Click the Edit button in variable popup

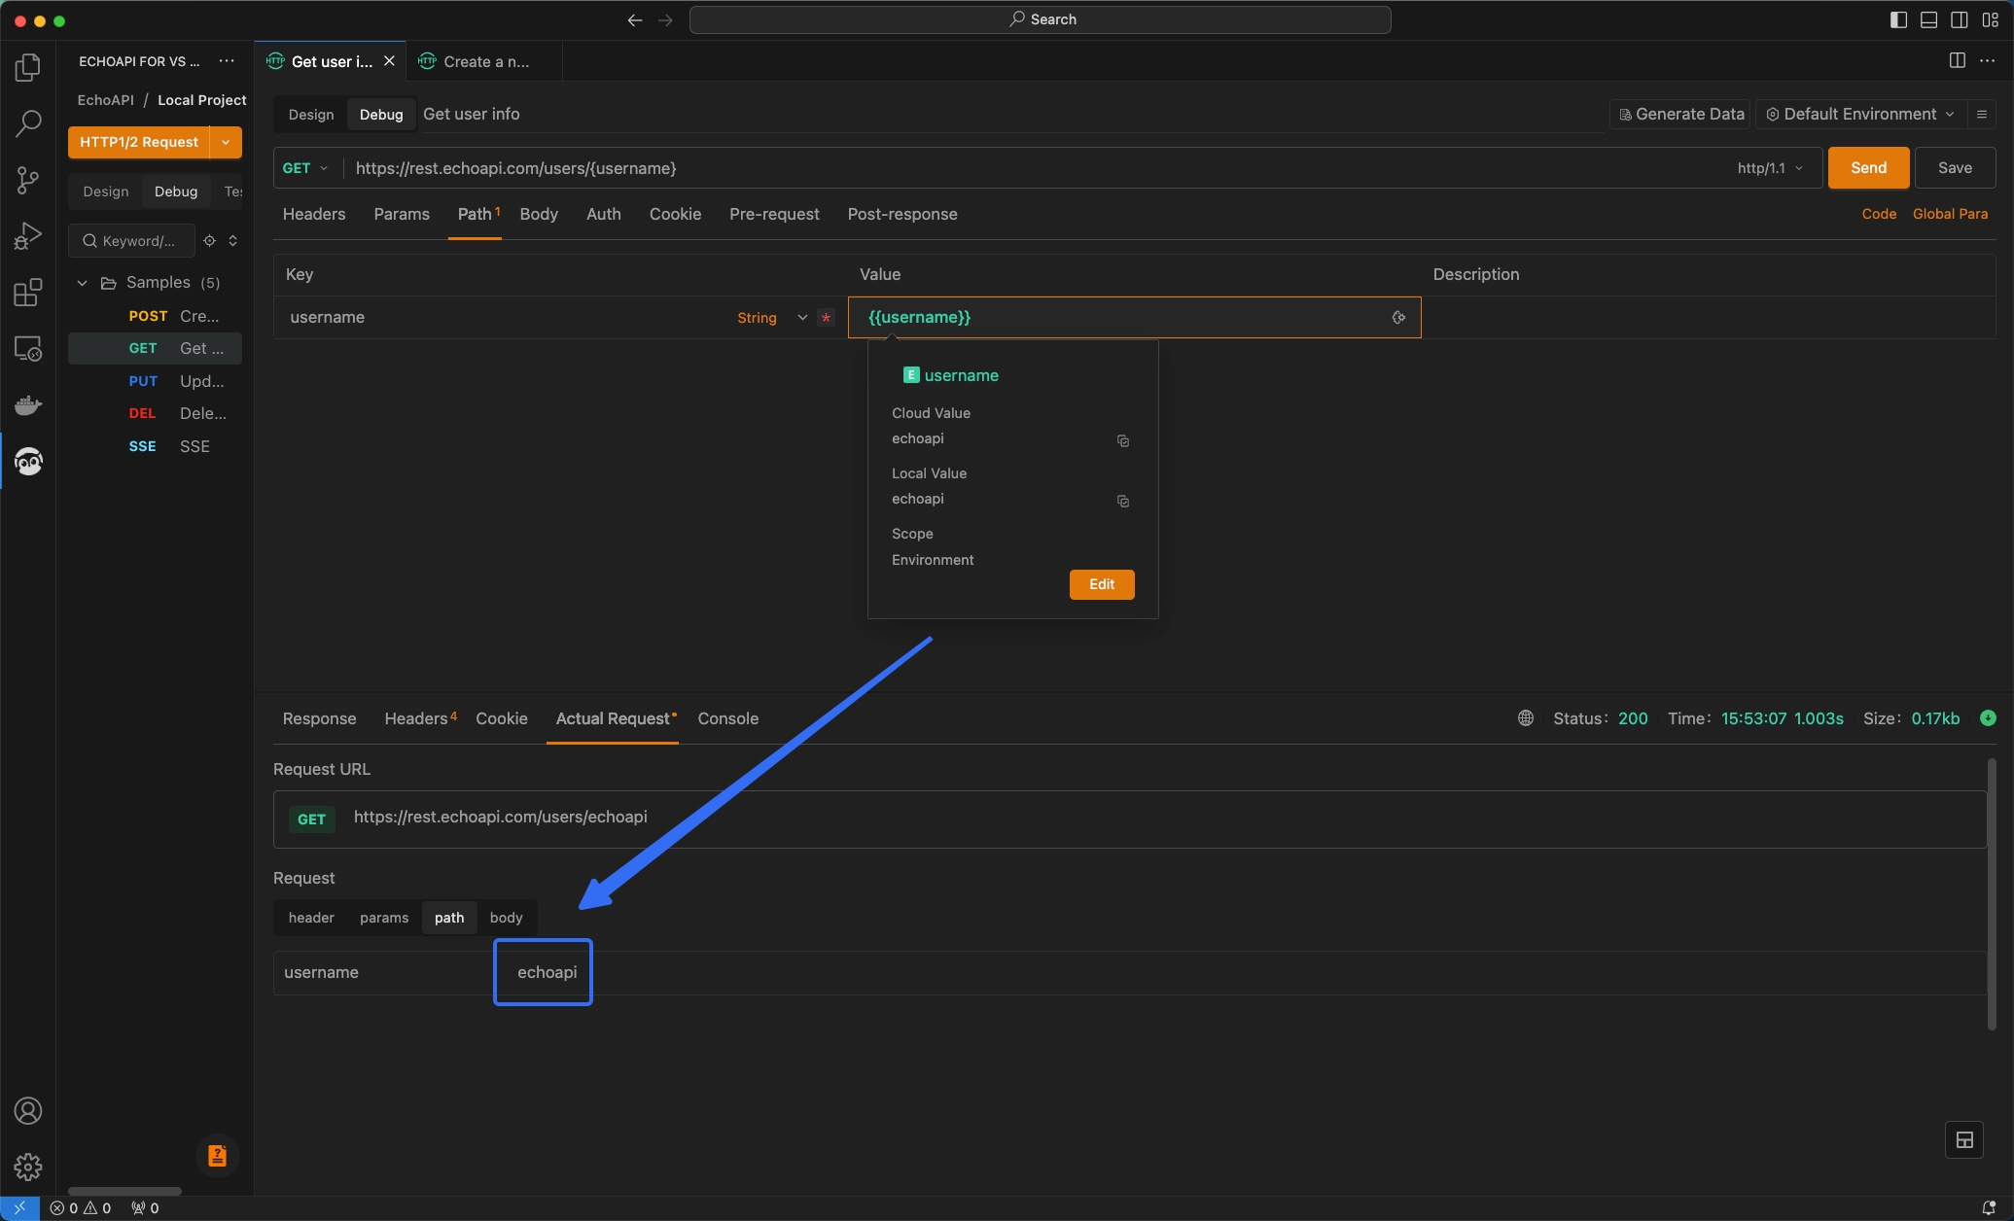[x=1102, y=584]
